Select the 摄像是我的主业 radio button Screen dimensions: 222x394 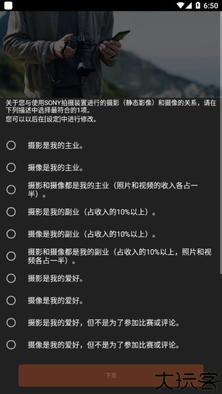tap(11, 167)
